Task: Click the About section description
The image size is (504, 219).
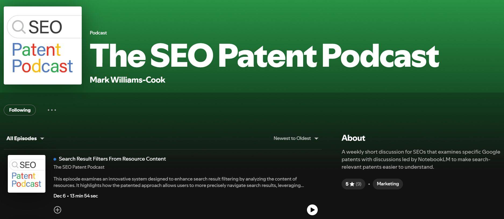Action: tap(421, 159)
